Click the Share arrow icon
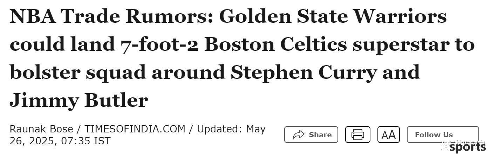491x158 pixels. point(298,135)
